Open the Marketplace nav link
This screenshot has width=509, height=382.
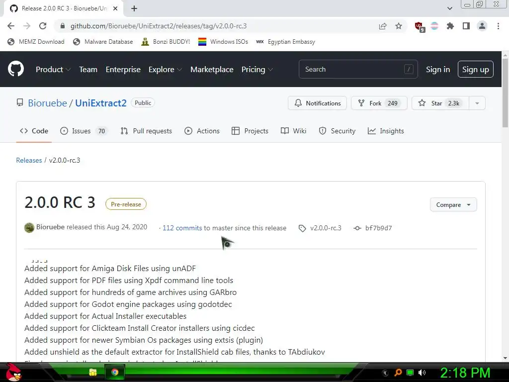(212, 69)
